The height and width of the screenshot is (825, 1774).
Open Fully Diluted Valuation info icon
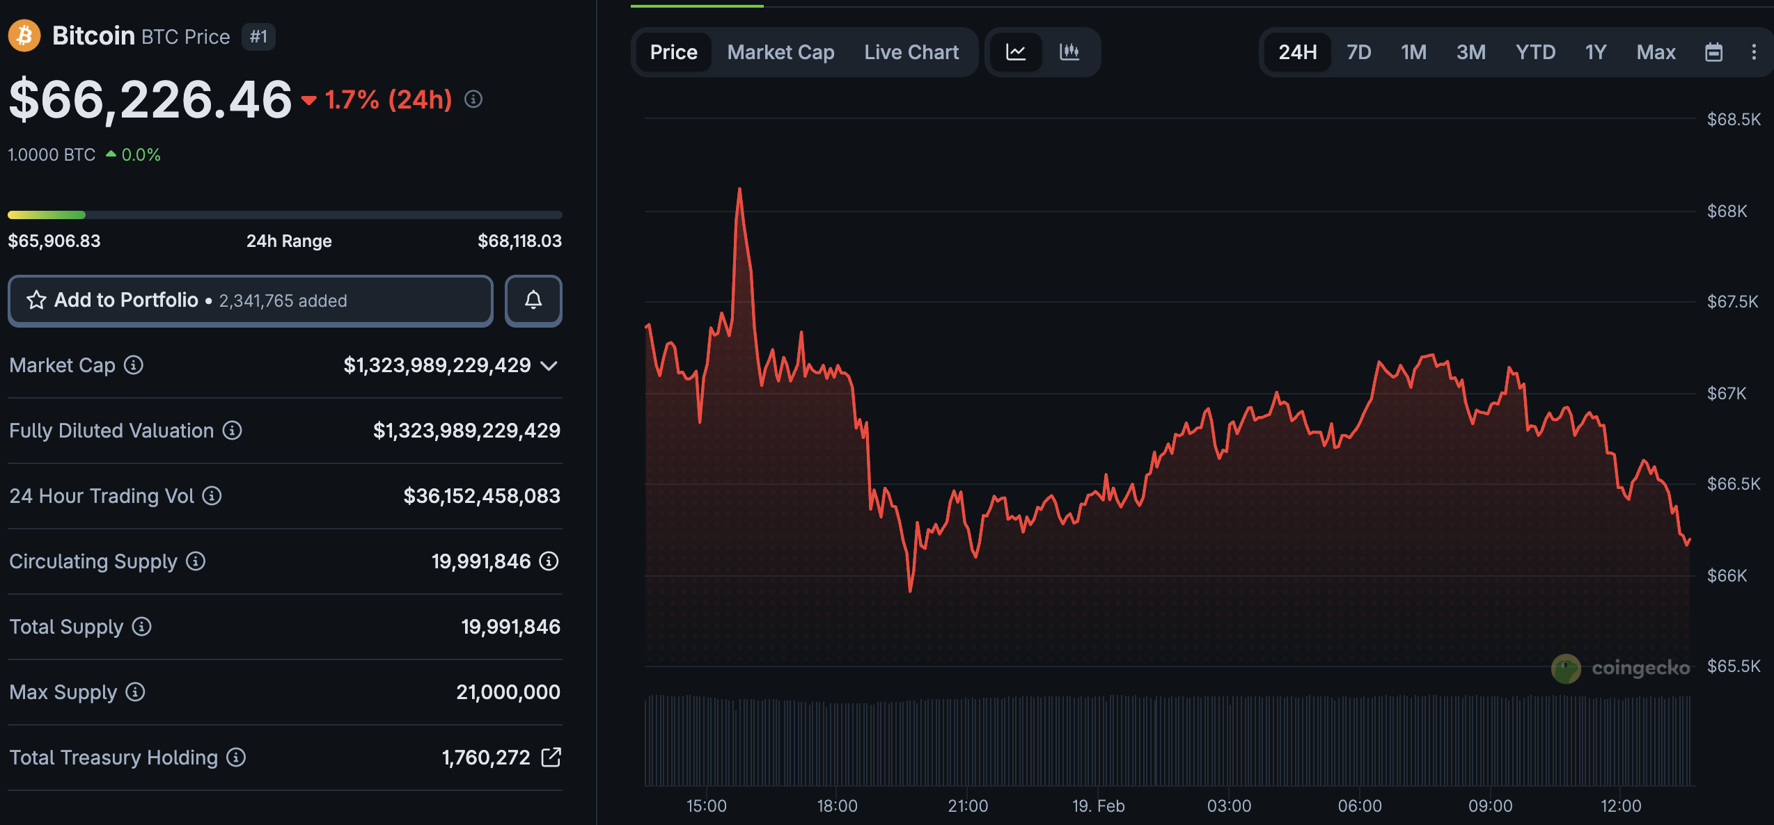coord(233,431)
